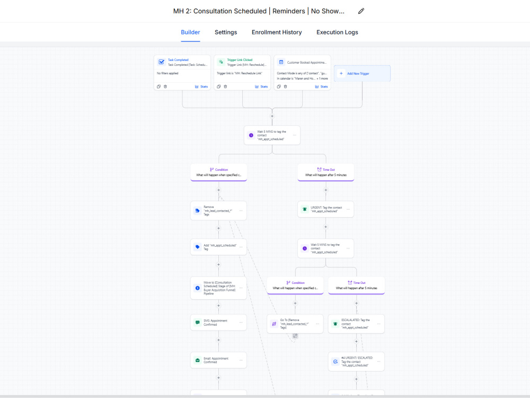
Task: Copy the Task Completed trigger
Action: click(159, 86)
